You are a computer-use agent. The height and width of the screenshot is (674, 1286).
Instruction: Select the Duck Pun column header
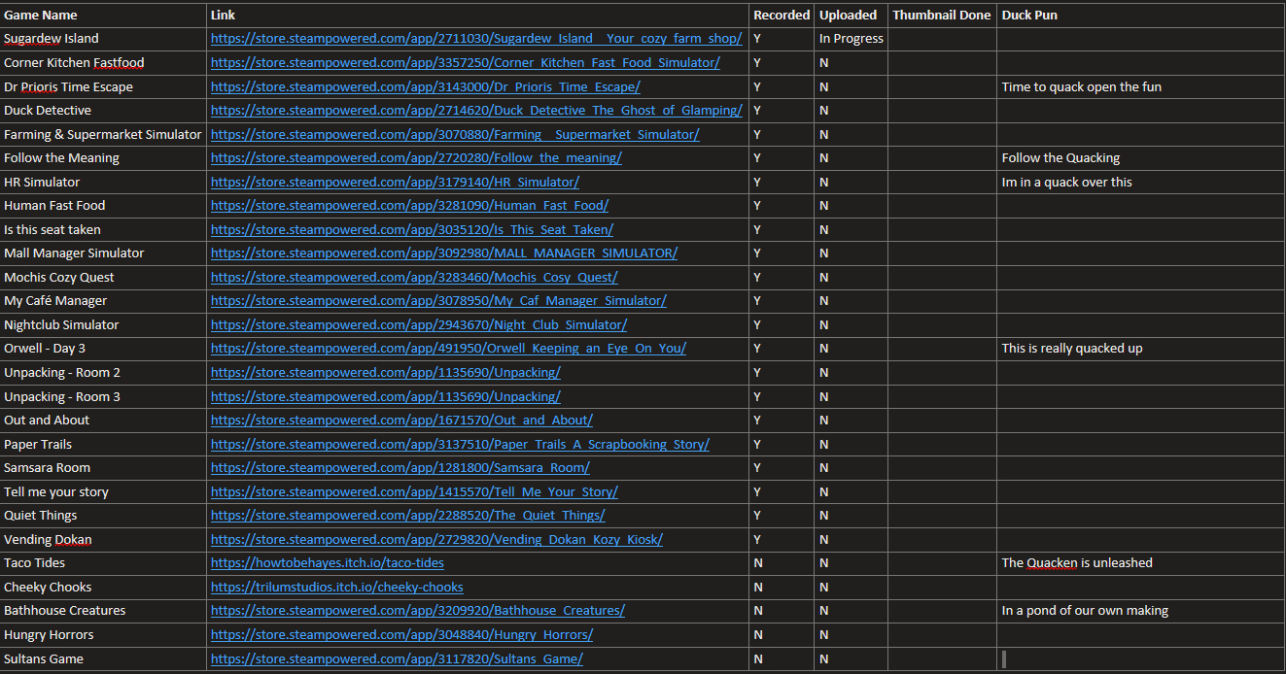tap(1029, 16)
